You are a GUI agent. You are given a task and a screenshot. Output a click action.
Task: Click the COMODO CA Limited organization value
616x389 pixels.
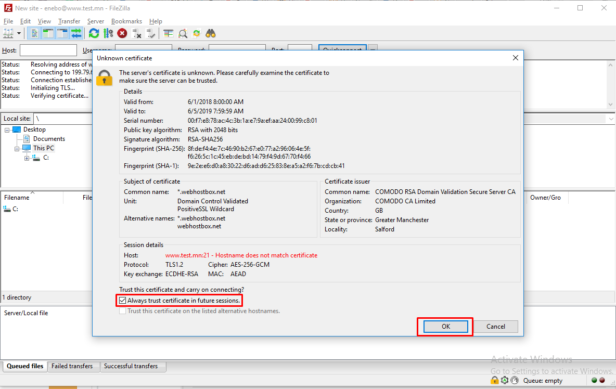(x=405, y=201)
